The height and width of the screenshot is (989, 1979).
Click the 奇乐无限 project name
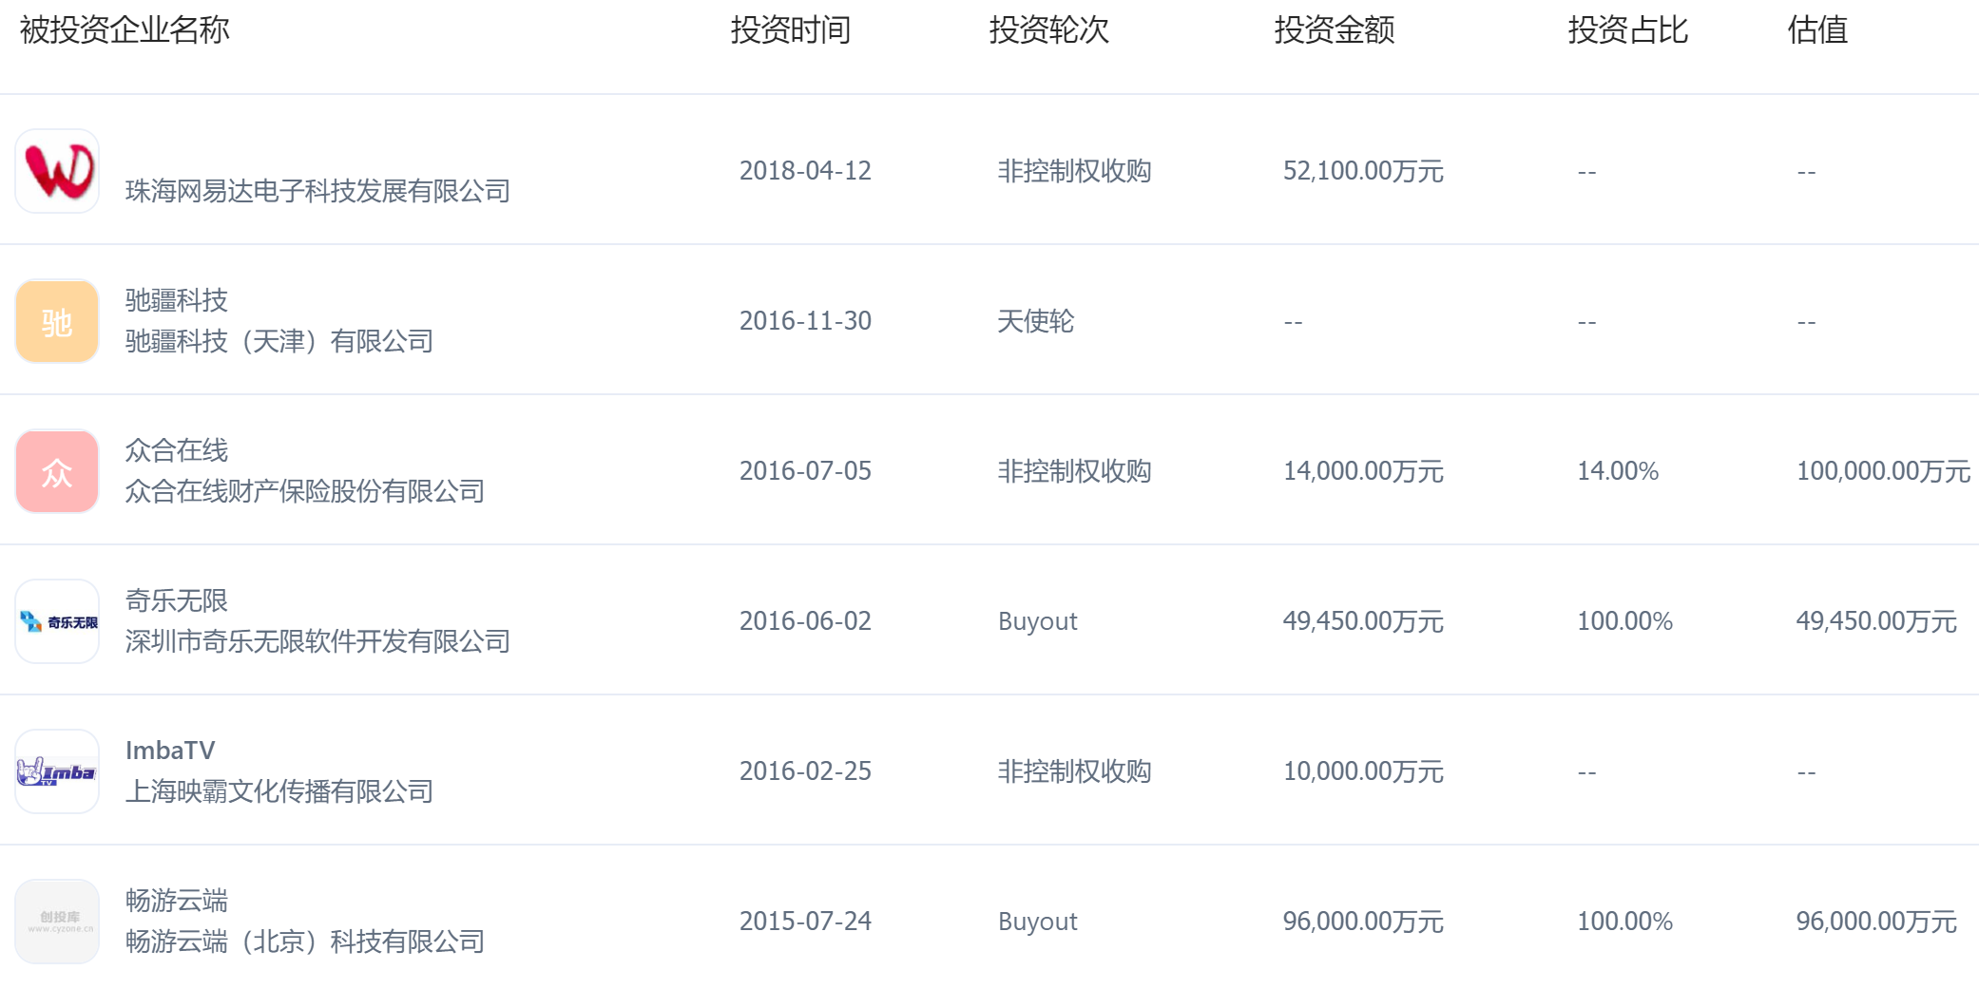point(177,600)
